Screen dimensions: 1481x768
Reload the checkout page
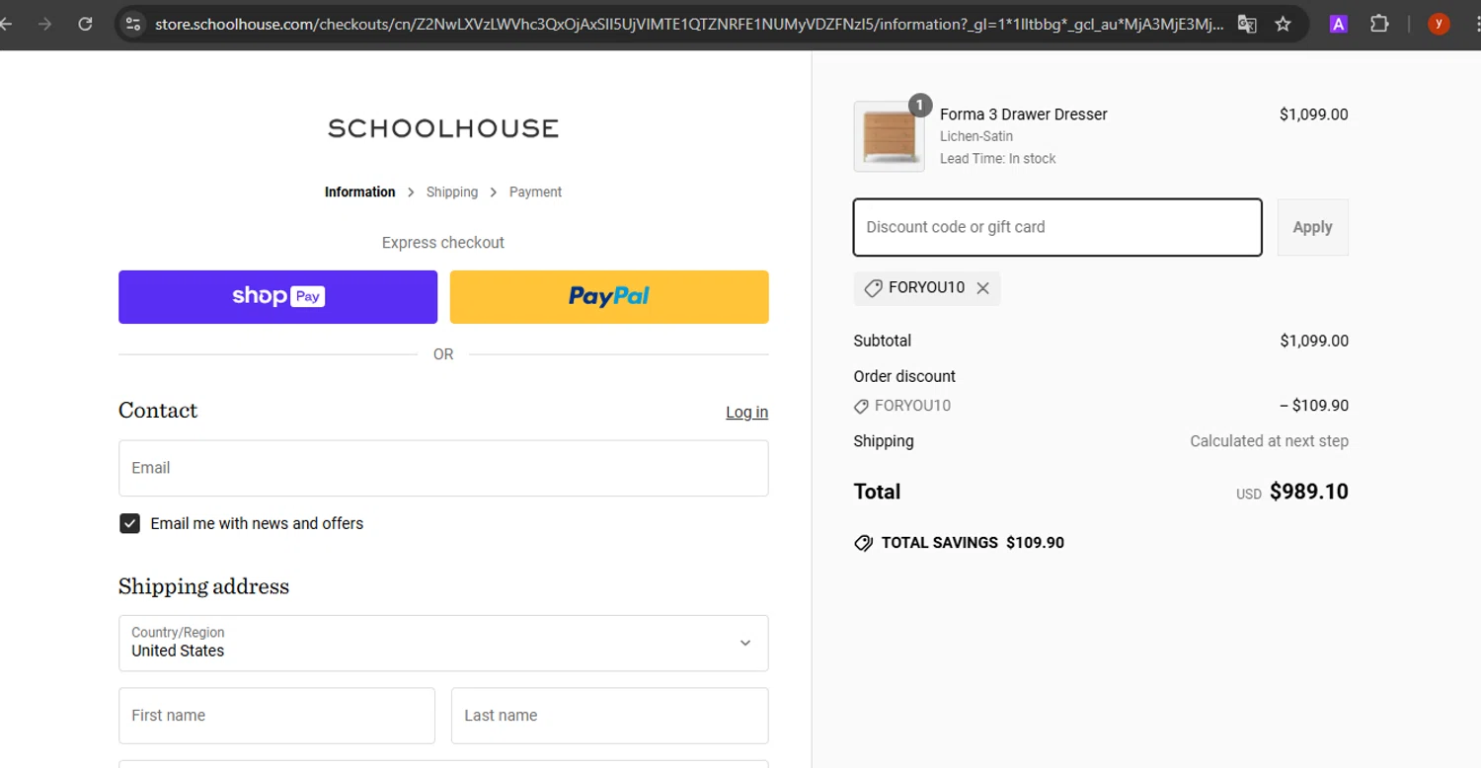click(x=86, y=24)
